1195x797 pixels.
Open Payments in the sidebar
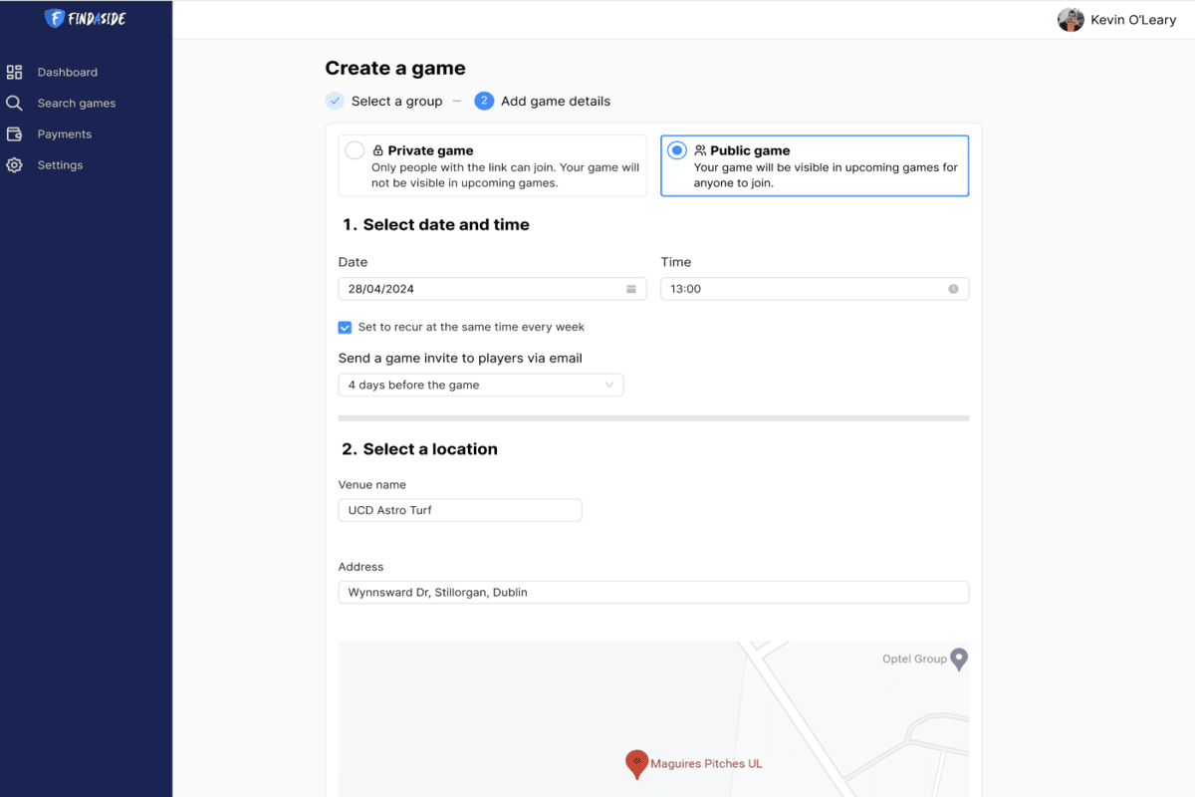pyautogui.click(x=65, y=133)
